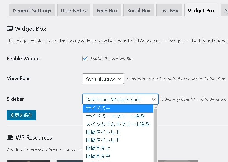Switch to the List Box tab
The image size is (228, 162).
point(169,11)
